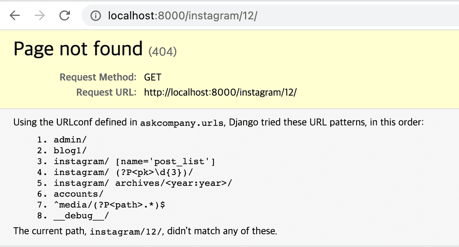This screenshot has width=459, height=247.
Task: Click the __debug__/ URL pattern
Action: click(x=81, y=215)
